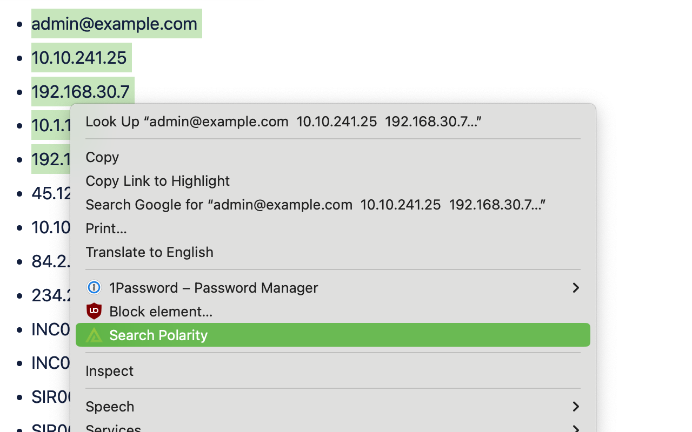Choose Translate to English
This screenshot has height=432, width=692.
(149, 252)
